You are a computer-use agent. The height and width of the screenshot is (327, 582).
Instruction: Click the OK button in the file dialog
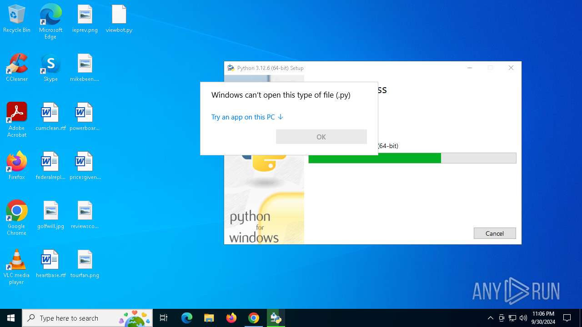click(321, 137)
